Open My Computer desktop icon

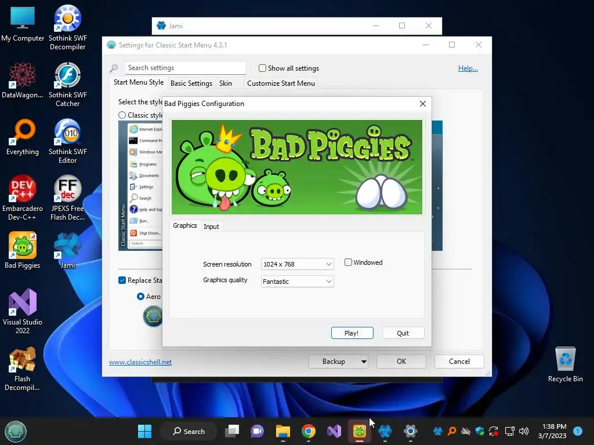(x=23, y=23)
